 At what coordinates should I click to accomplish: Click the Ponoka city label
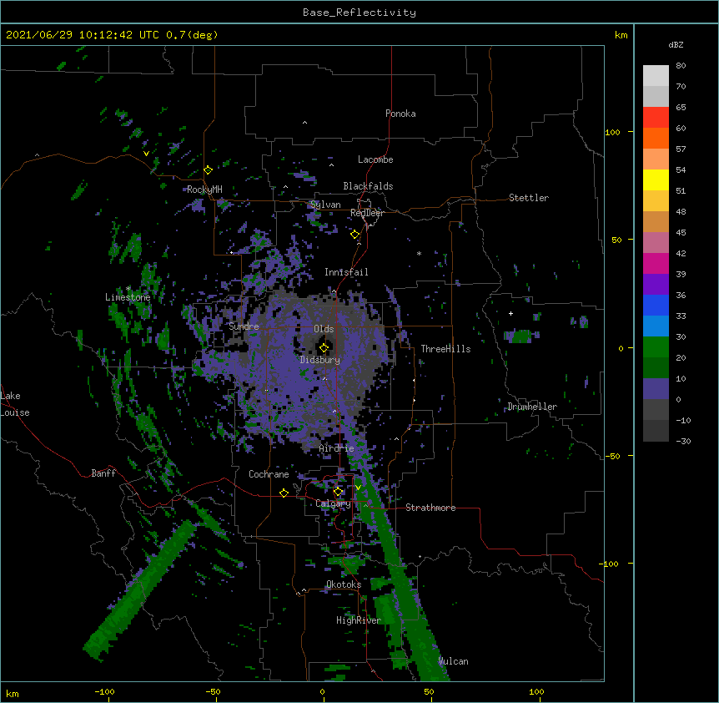pos(400,114)
